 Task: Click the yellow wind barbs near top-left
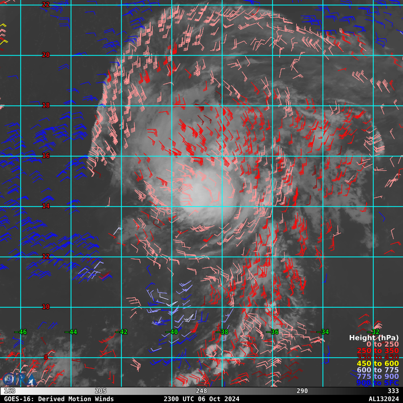(x=3, y=33)
